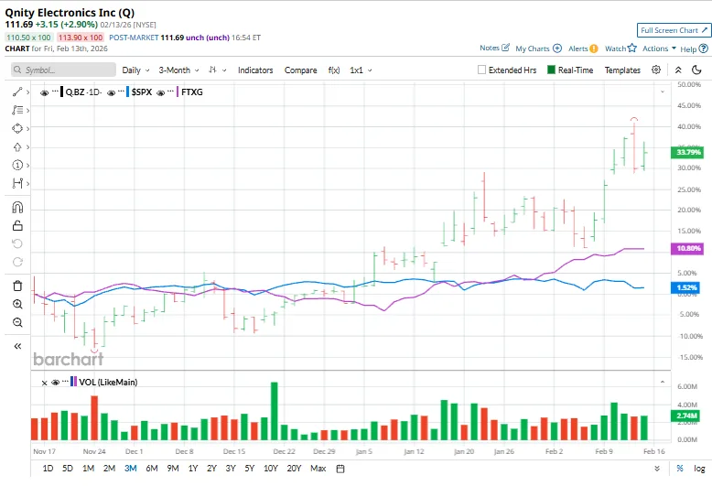Expand the bottom range double-chevron
Image resolution: width=712 pixels, height=486 pixels.
pyautogui.click(x=656, y=469)
